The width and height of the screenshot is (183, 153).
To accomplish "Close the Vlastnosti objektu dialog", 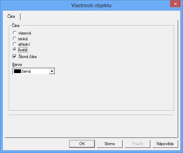I will click(175, 4).
